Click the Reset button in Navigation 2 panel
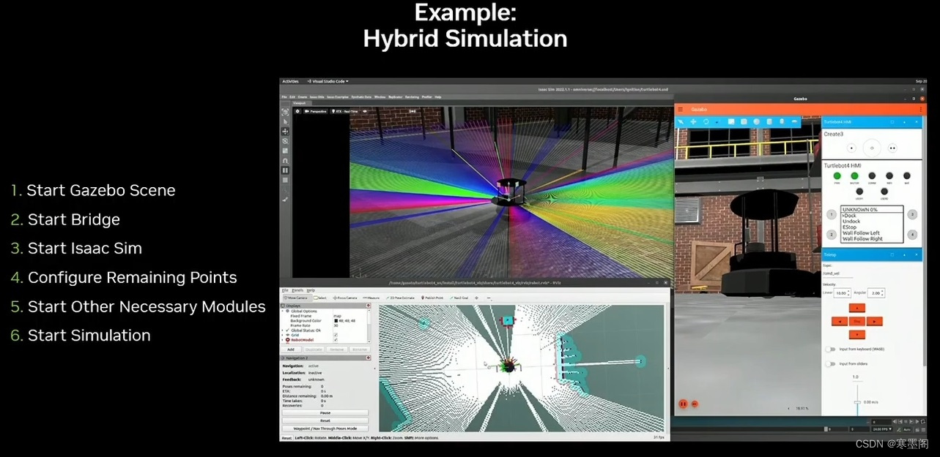 (325, 420)
